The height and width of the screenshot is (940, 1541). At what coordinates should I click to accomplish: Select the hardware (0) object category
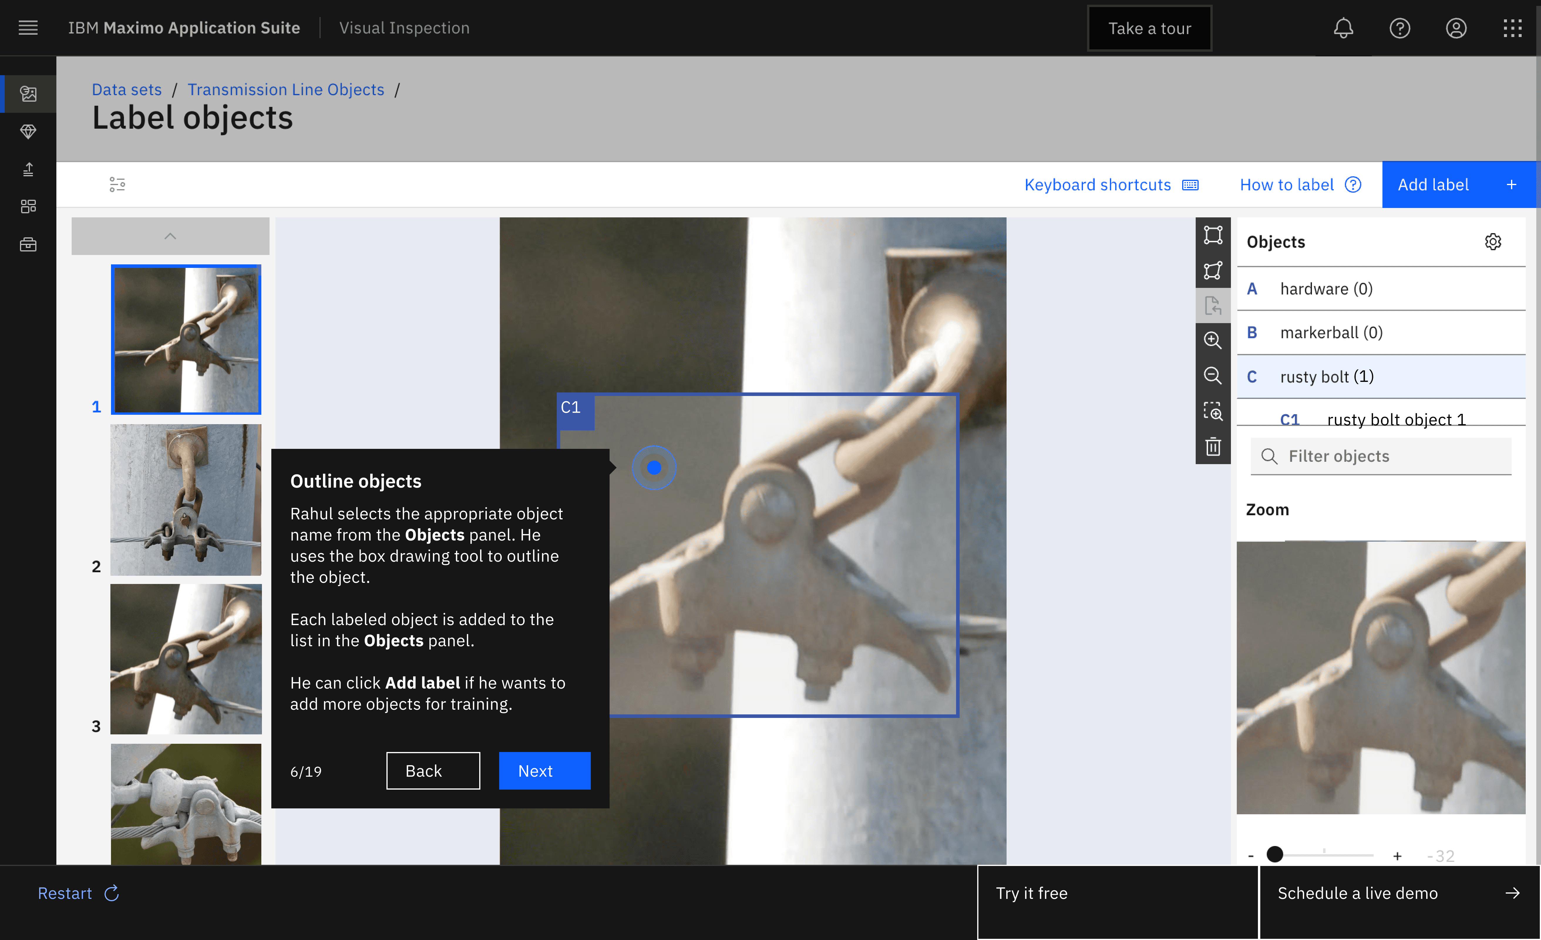tap(1326, 289)
